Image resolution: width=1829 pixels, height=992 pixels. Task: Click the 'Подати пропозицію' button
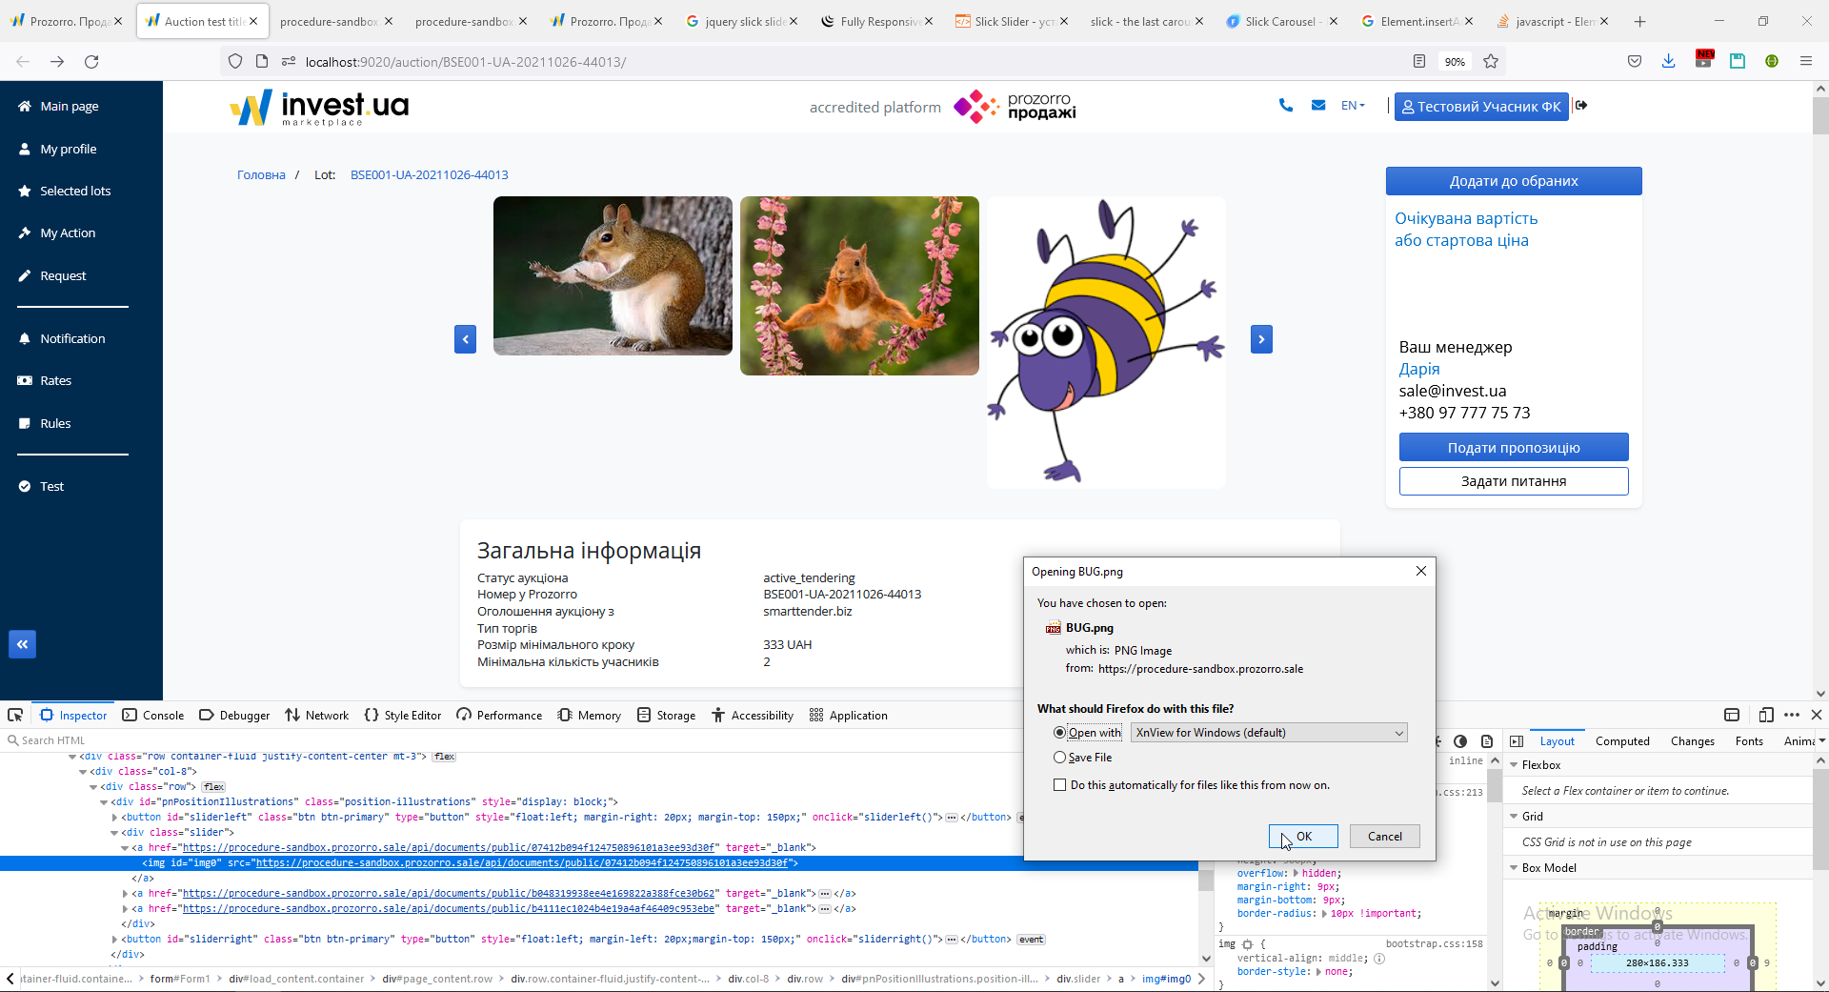1514,448
